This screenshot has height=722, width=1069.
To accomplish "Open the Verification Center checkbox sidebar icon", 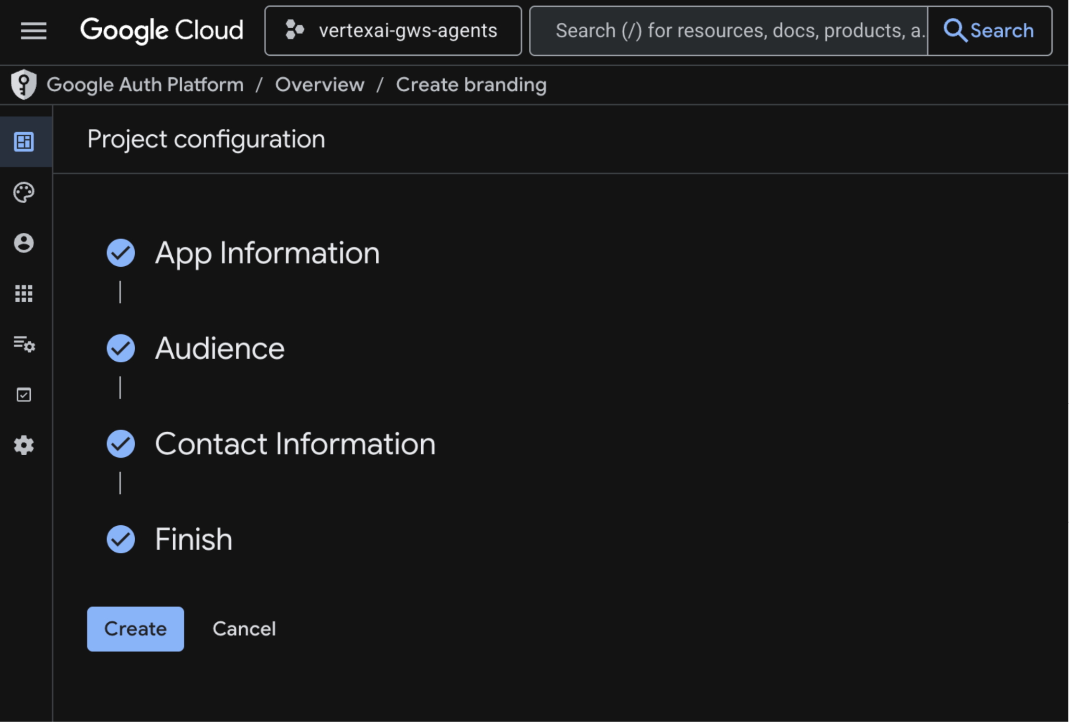I will coord(24,395).
